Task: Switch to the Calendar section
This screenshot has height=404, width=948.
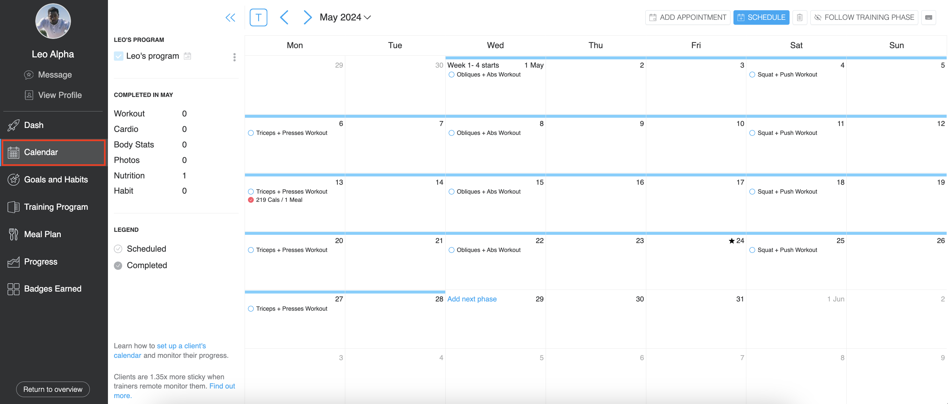Action: (x=41, y=152)
